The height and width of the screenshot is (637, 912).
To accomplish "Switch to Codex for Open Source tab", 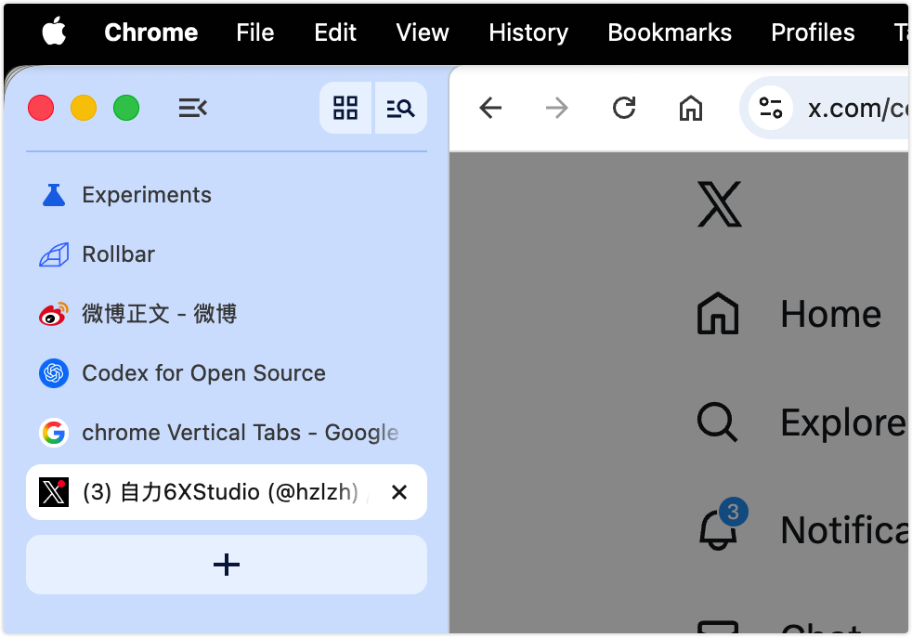I will click(203, 373).
